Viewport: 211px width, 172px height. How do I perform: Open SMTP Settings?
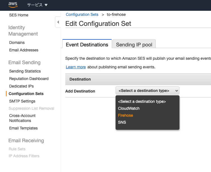(x=22, y=101)
